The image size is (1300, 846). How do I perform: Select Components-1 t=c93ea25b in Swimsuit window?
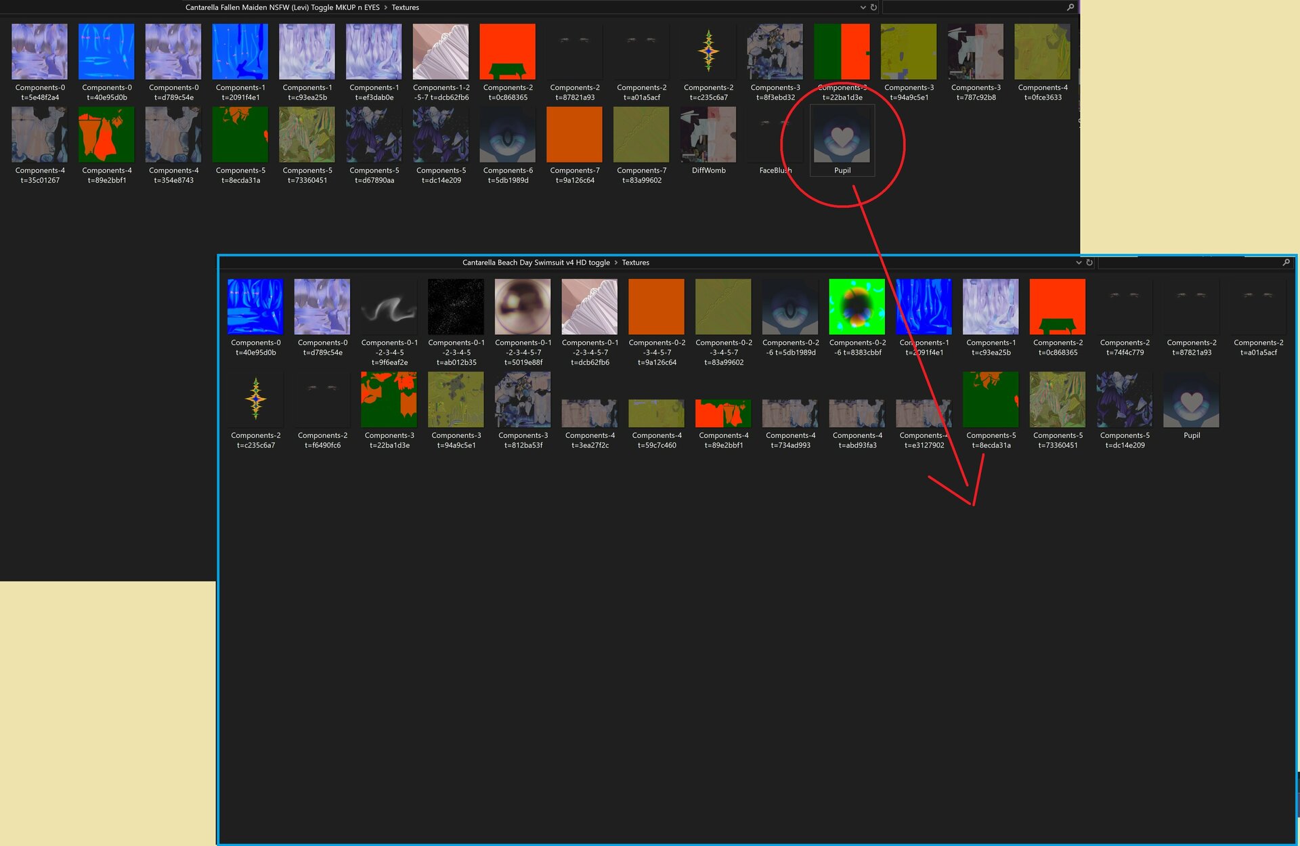tap(991, 317)
